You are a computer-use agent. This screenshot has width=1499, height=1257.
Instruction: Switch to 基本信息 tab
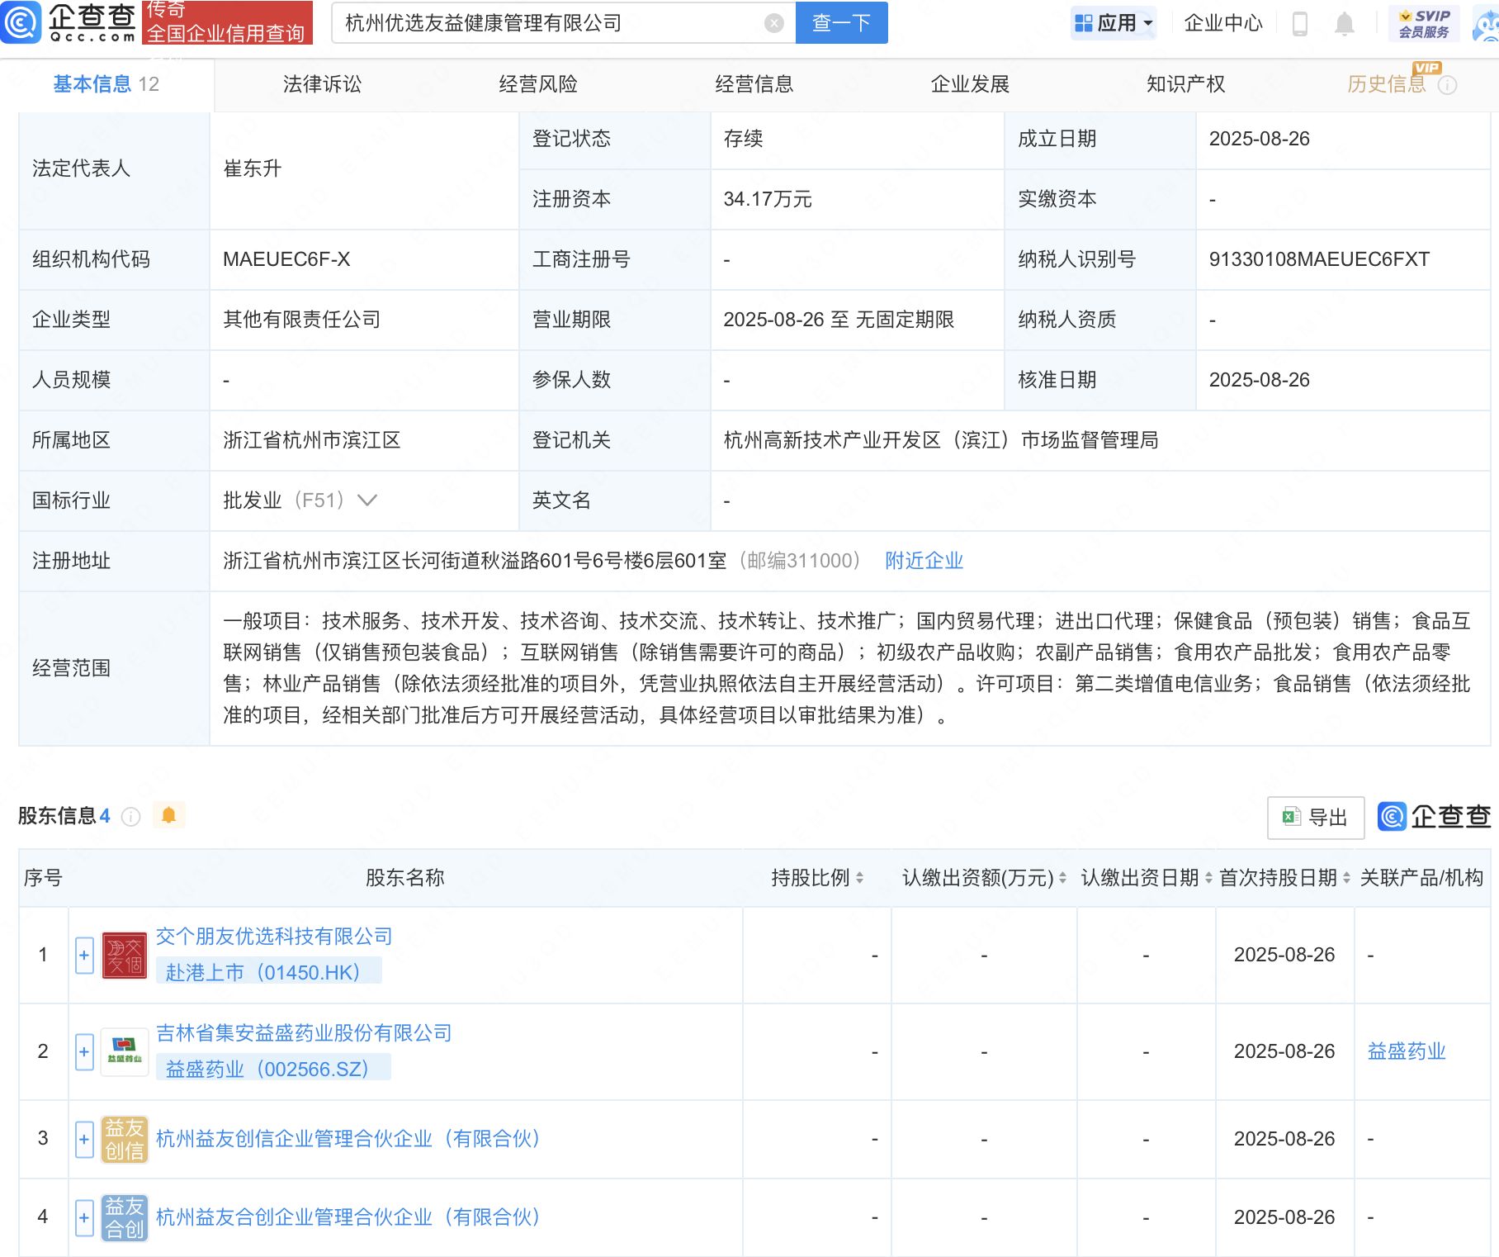[106, 84]
